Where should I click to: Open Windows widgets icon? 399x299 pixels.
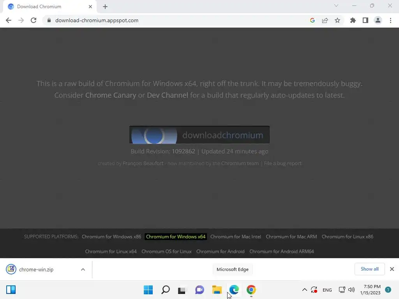click(11, 290)
